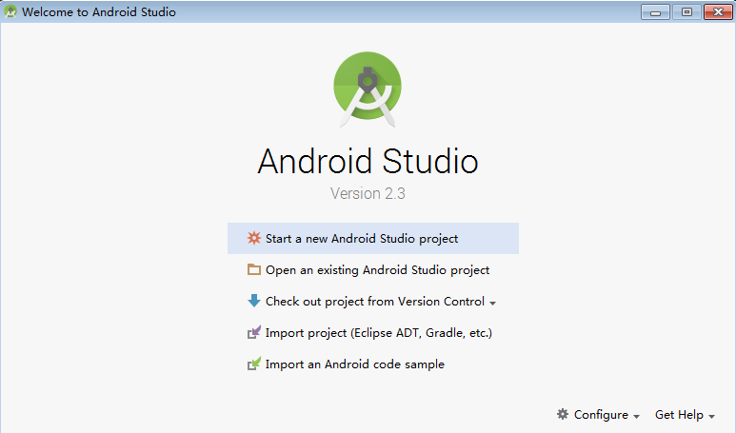Screen dimensions: 736x433
Task: Open the Get Help dropdown menu
Action: pos(685,415)
